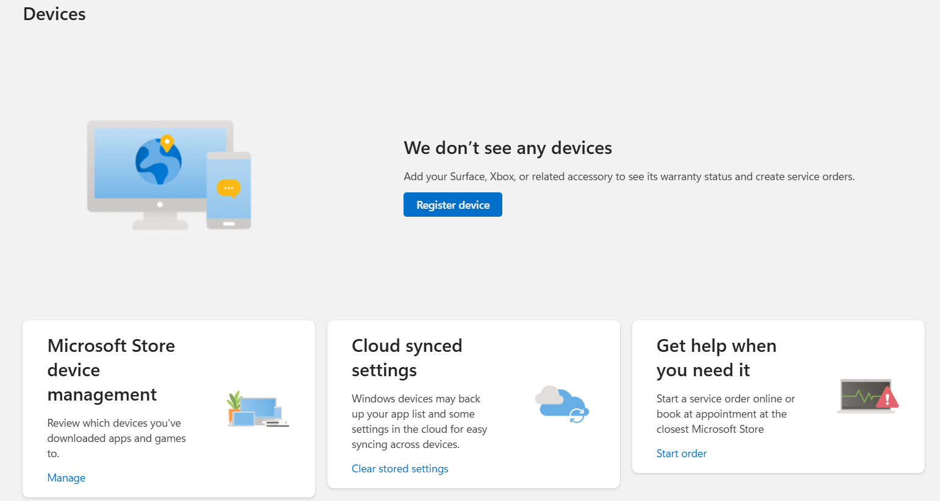This screenshot has height=501, width=940.
Task: Click the "Windows devices may back up" description
Action: click(419, 421)
